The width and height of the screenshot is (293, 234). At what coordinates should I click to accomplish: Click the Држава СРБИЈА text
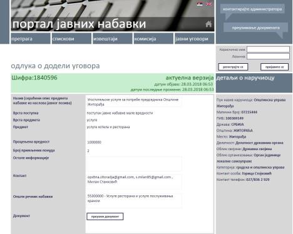tap(230, 125)
